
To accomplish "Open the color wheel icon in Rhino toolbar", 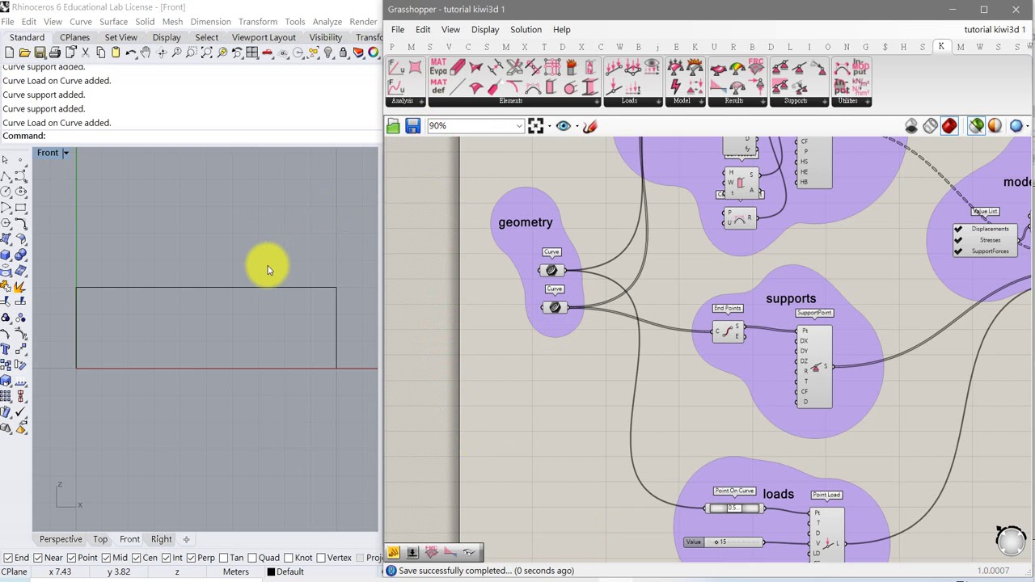I will tap(374, 53).
